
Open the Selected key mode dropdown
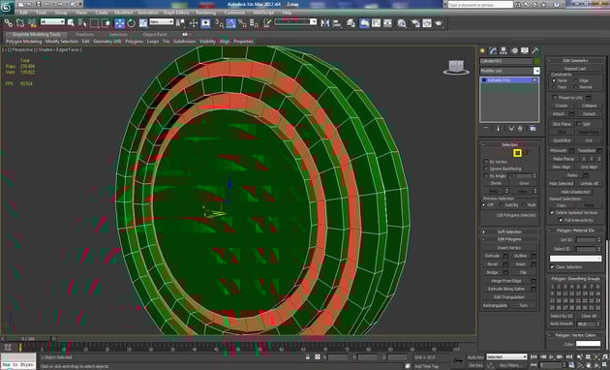coord(506,356)
